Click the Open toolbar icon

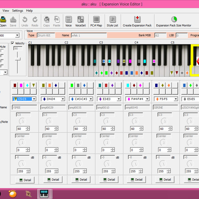tap(3, 20)
